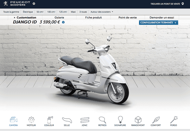
Task: Open the Signature light bulb option
Action: pos(120,121)
